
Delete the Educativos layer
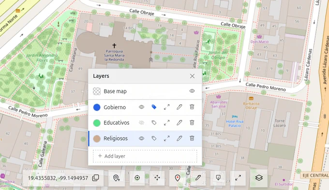[x=192, y=122]
